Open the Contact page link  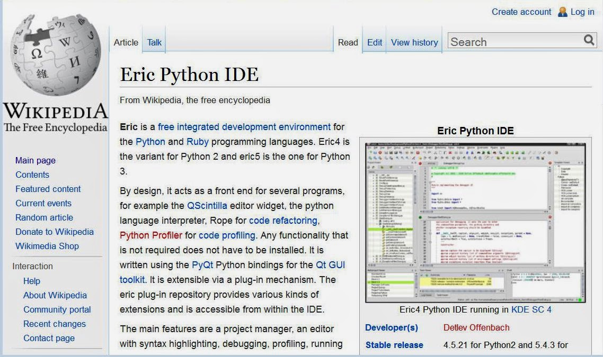[49, 338]
